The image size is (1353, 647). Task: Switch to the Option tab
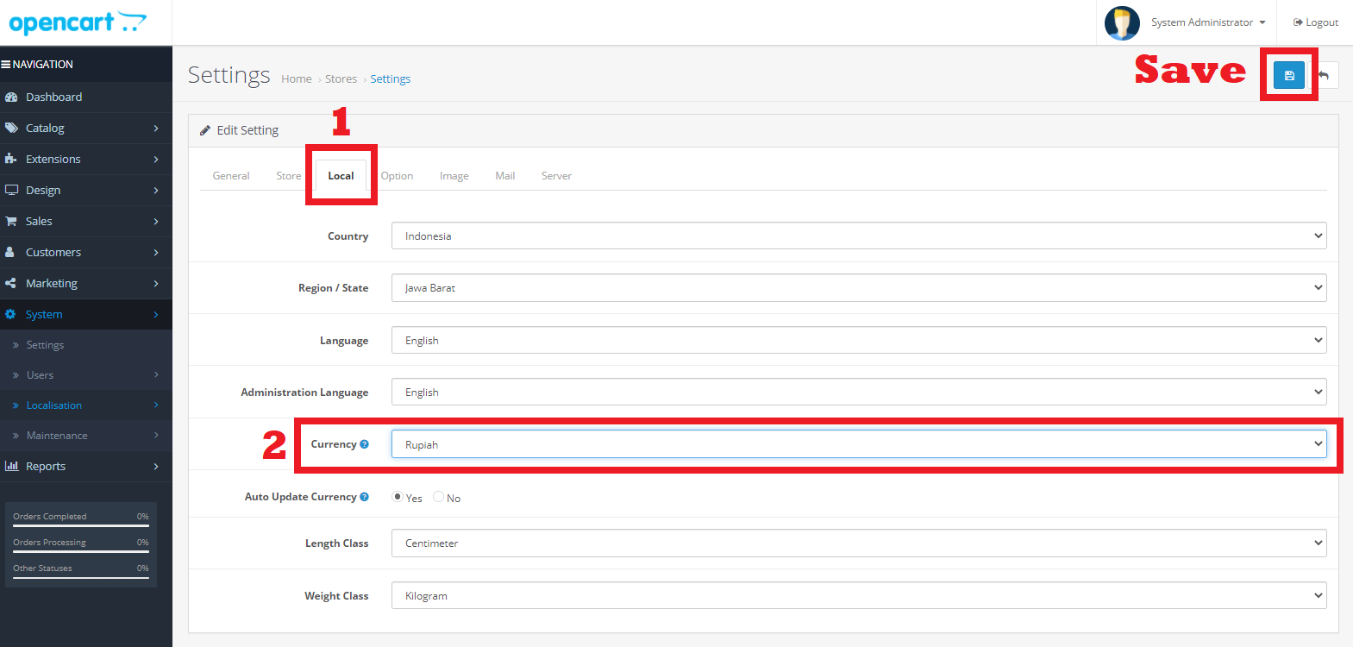click(x=397, y=175)
